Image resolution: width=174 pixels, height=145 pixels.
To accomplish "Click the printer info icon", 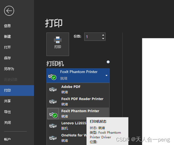I will (108, 62).
